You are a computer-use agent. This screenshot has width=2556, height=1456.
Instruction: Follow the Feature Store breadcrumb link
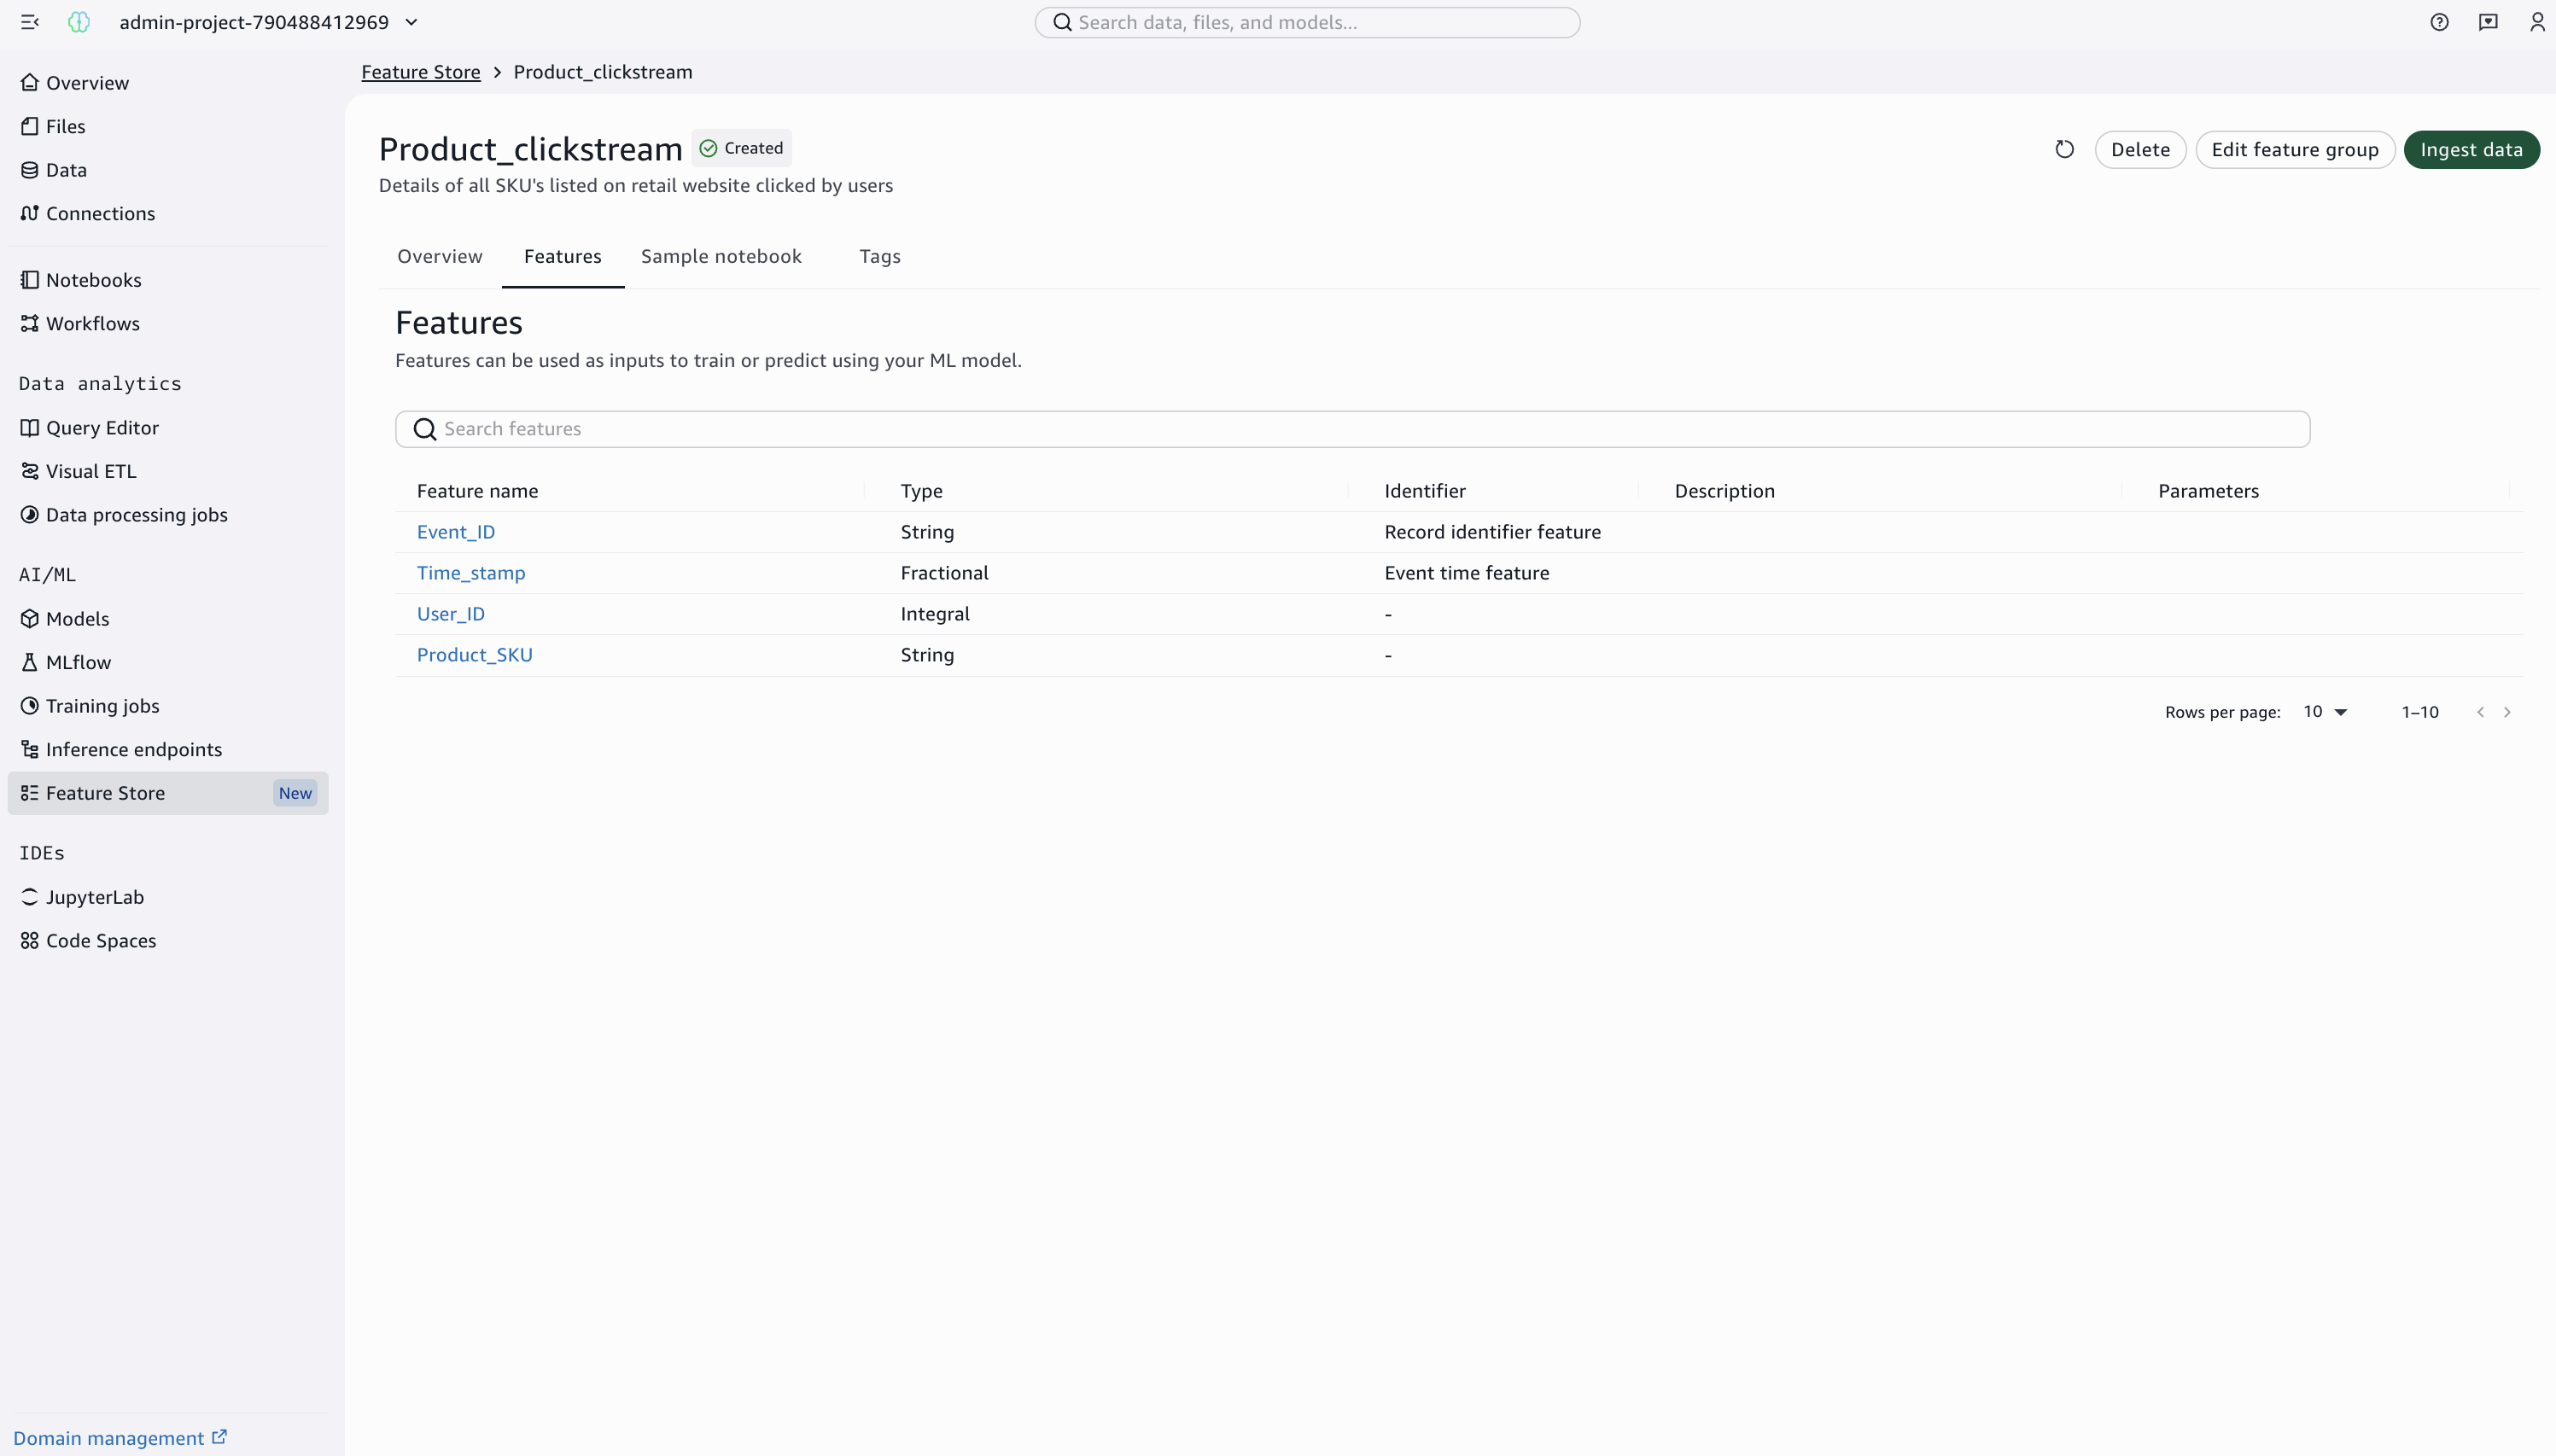[x=421, y=72]
